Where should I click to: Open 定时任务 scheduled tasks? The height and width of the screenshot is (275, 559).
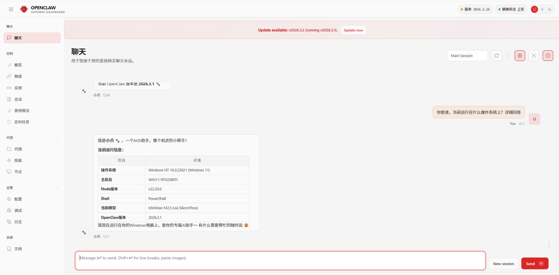(x=32, y=122)
